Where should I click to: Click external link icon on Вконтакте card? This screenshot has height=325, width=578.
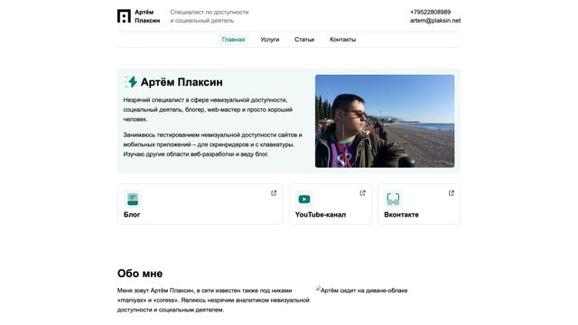click(x=452, y=193)
